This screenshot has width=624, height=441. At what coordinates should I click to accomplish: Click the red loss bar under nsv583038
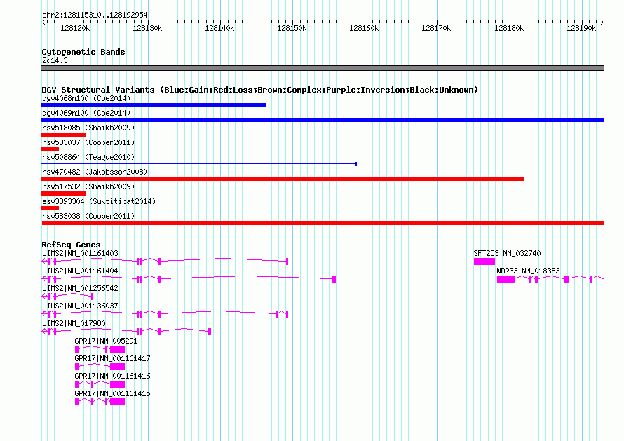click(x=323, y=223)
